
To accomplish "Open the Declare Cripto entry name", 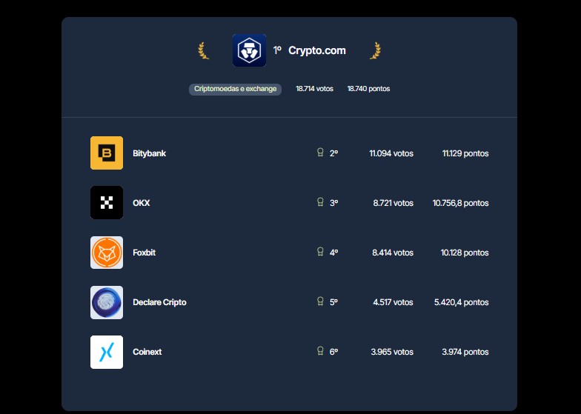I will pos(159,302).
